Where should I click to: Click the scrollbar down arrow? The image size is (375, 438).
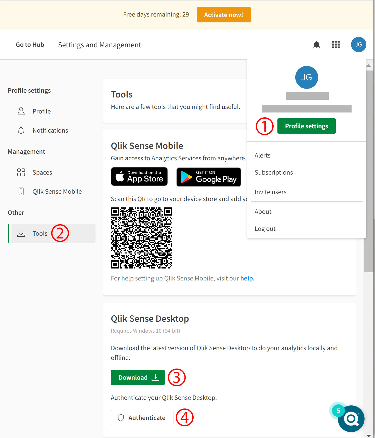pos(369,436)
